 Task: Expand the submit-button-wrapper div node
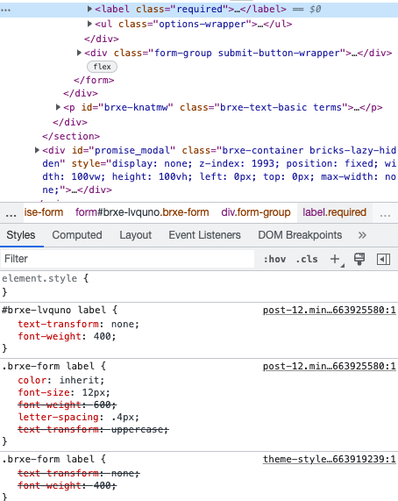[x=79, y=53]
